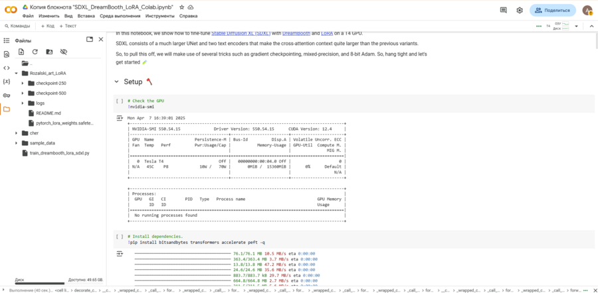
Task: Click the green three-dot connection status indicator
Action: [x=538, y=27]
